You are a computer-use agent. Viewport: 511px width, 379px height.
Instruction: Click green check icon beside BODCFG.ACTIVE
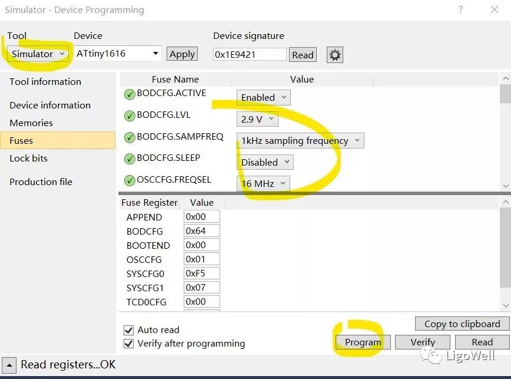130,94
